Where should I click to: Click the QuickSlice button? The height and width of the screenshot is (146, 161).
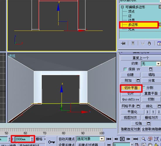click(131, 99)
